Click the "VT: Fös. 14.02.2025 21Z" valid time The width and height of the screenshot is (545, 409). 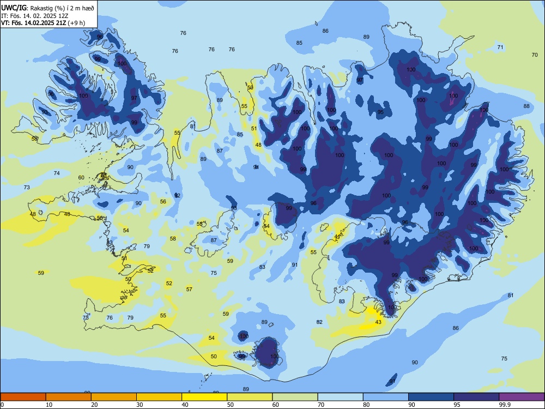pos(34,23)
